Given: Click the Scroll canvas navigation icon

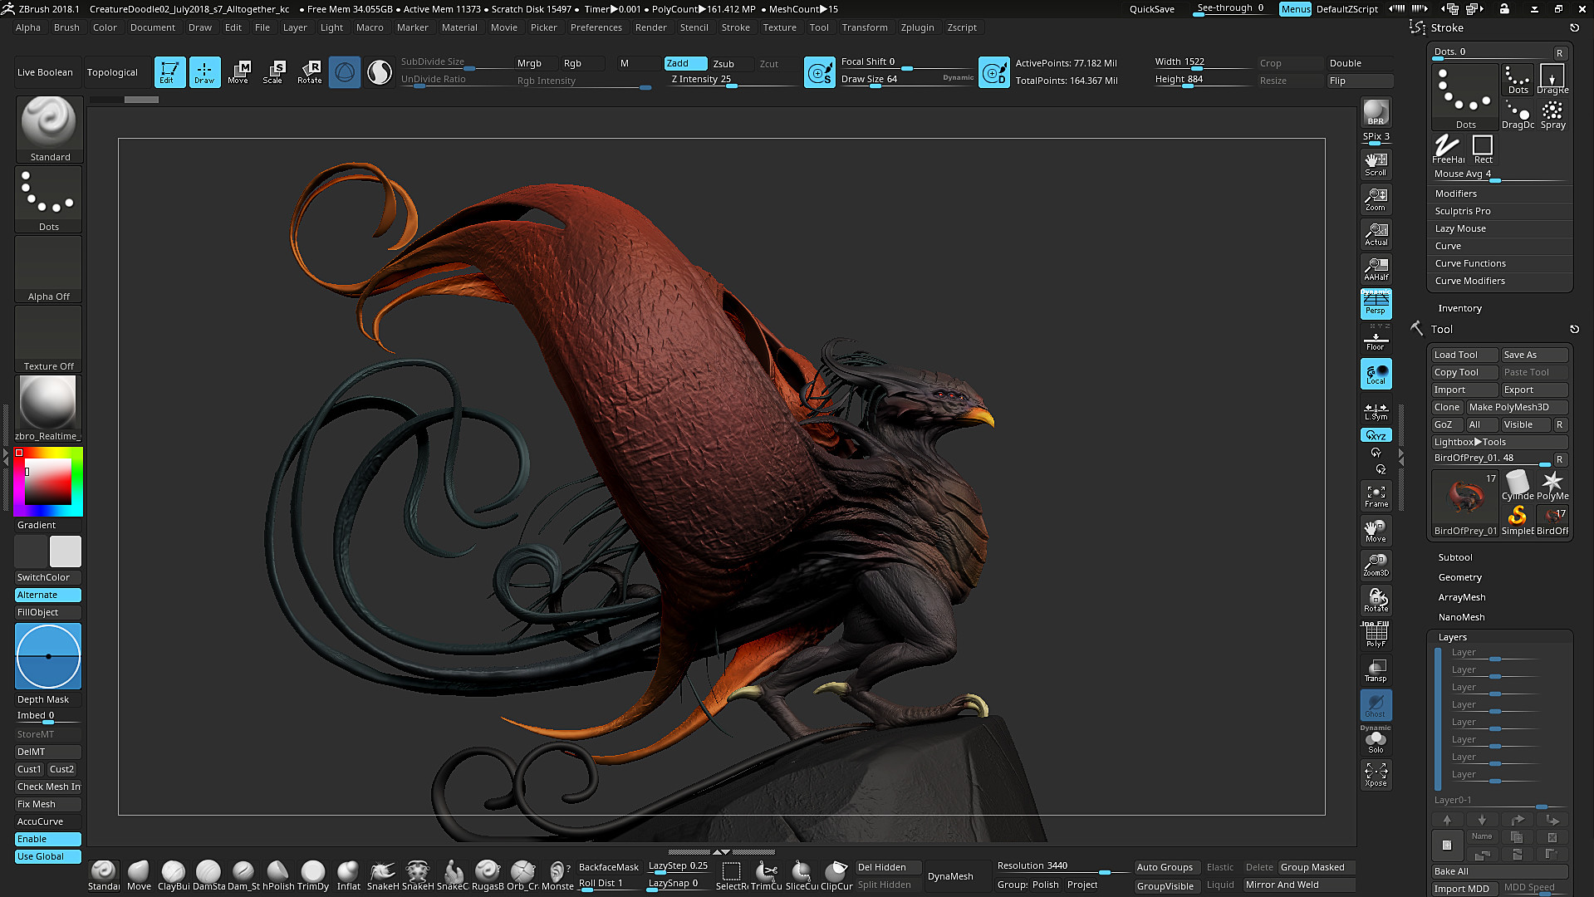Looking at the screenshot, I should click(x=1376, y=164).
